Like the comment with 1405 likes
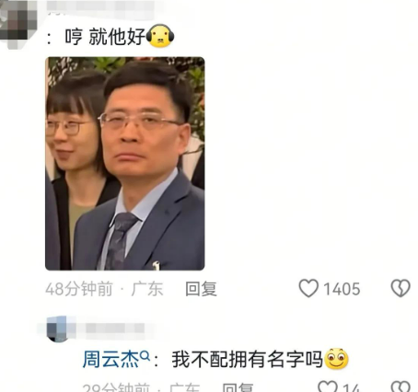This screenshot has height=392, width=418. (308, 288)
